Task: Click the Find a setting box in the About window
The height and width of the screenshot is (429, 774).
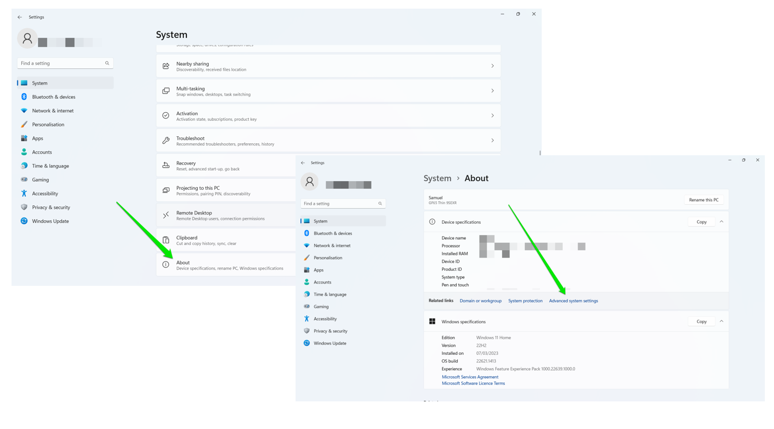Action: tap(339, 204)
